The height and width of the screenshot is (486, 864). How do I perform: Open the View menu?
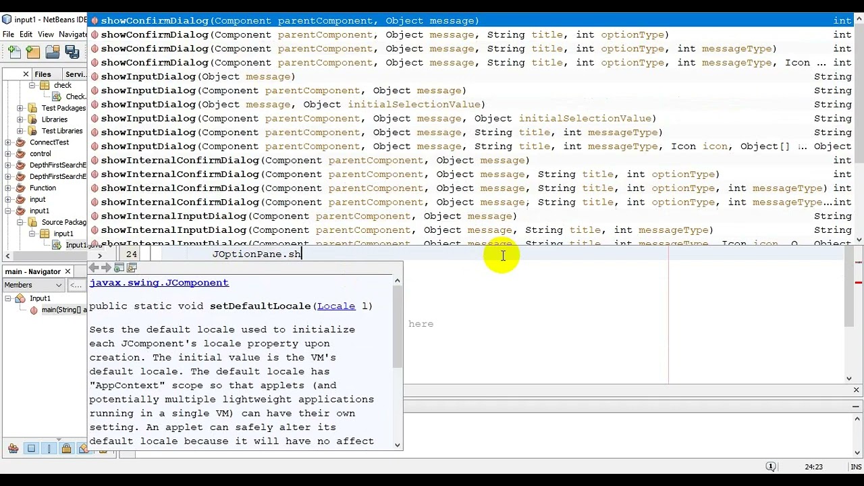point(46,34)
